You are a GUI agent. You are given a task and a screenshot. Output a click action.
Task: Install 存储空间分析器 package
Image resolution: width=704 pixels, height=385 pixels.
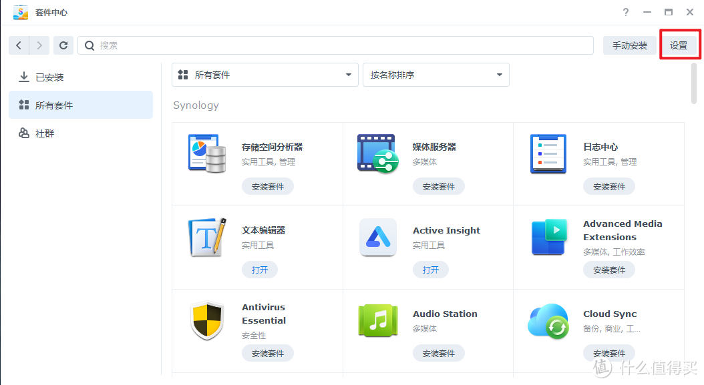click(268, 186)
